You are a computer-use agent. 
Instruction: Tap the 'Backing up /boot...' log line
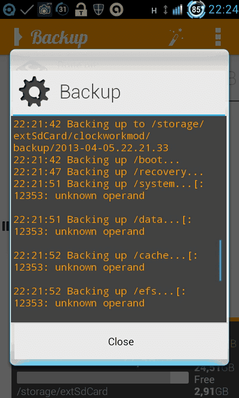[x=97, y=160]
